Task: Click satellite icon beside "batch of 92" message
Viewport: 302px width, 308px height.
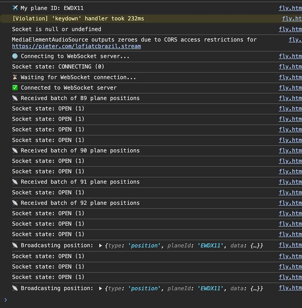Action: (15, 203)
